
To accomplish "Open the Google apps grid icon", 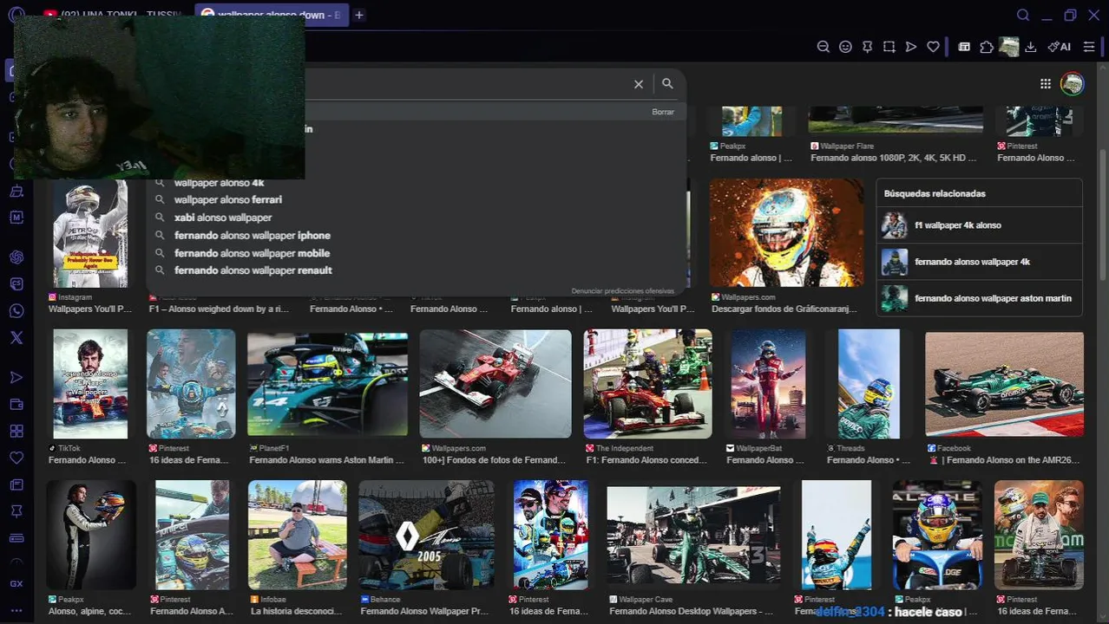I will pyautogui.click(x=1046, y=84).
